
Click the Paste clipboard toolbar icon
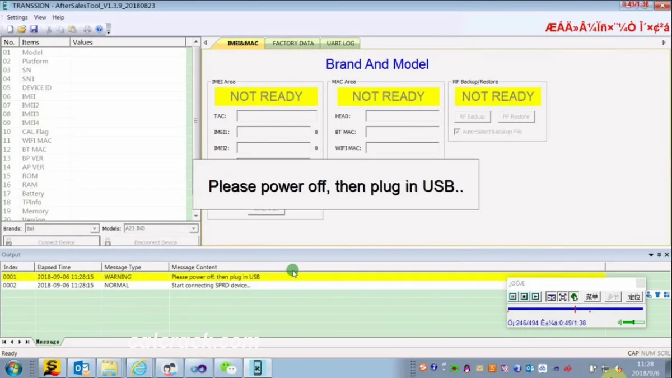click(72, 29)
